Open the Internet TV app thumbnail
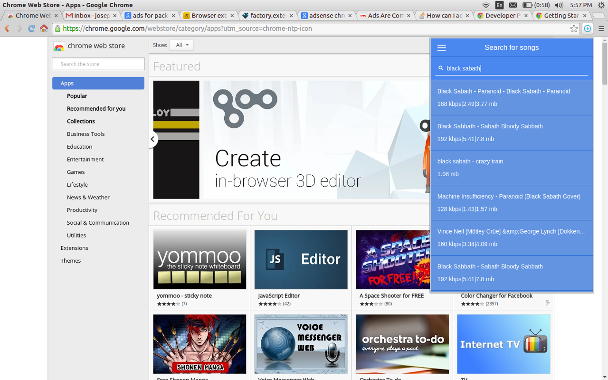Viewport: 608px width, 380px height. (503, 344)
